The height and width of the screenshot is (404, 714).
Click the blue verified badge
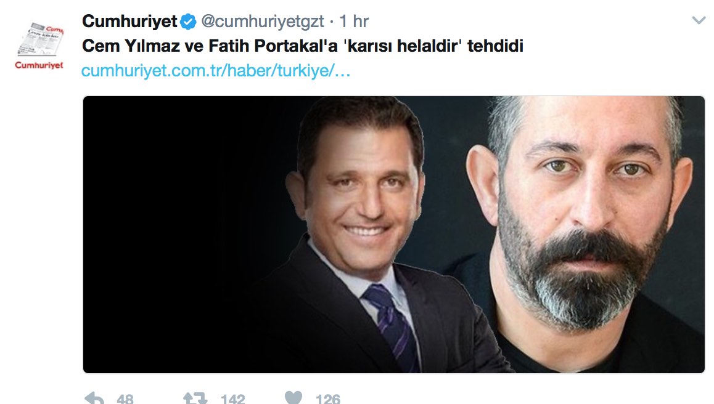pyautogui.click(x=188, y=22)
